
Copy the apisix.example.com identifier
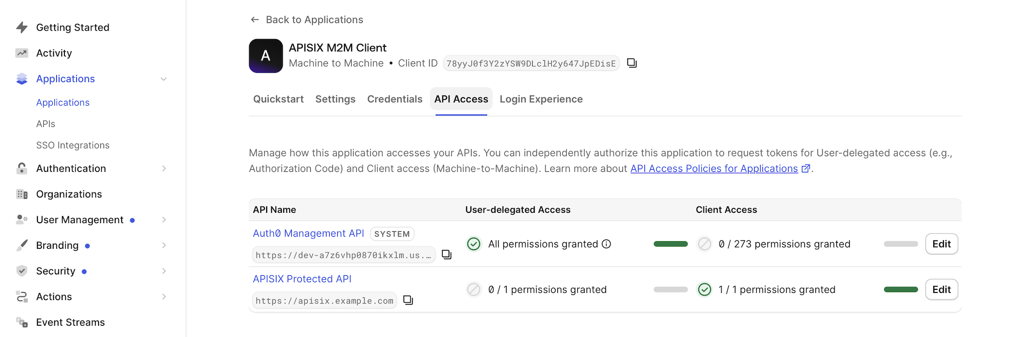(x=408, y=300)
